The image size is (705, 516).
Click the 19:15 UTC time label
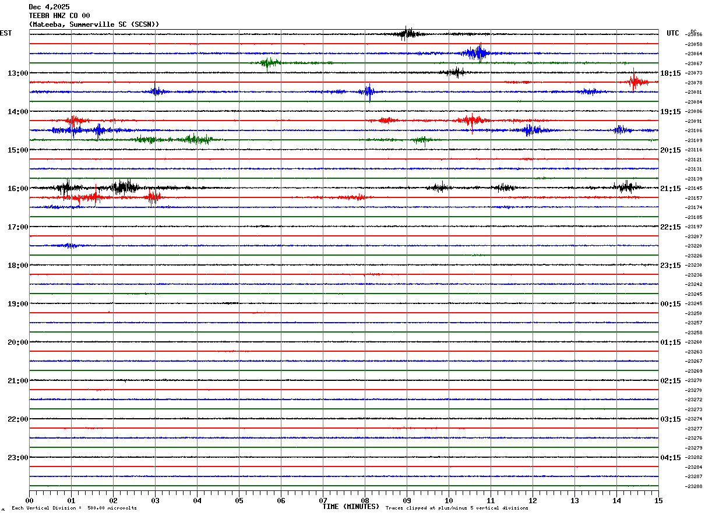(671, 112)
